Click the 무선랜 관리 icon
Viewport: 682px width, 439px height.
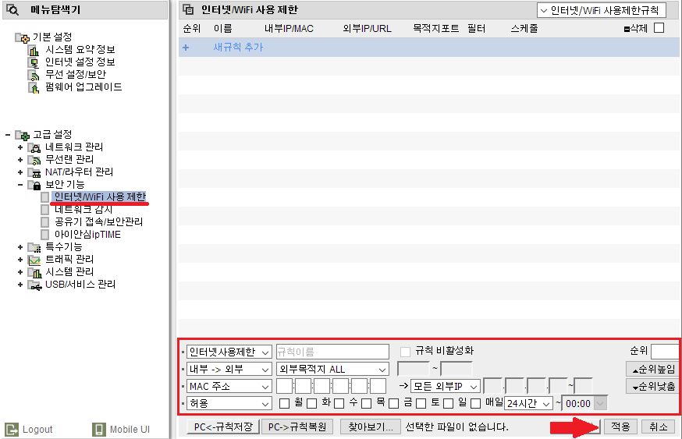(x=34, y=160)
